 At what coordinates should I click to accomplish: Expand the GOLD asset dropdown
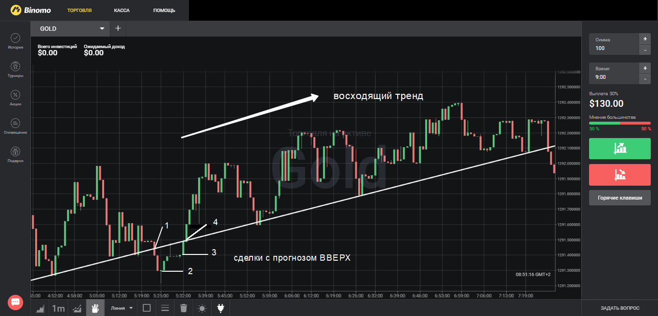point(102,29)
